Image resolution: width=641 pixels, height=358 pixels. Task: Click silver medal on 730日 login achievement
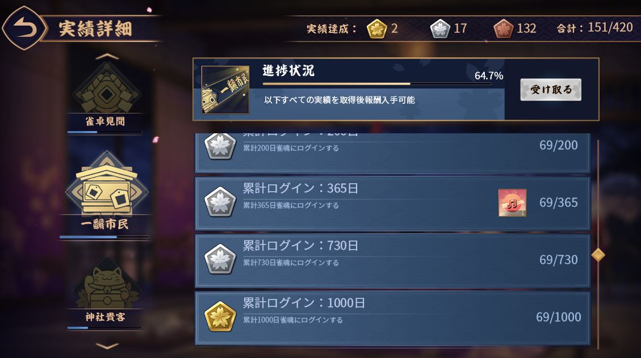point(220,259)
